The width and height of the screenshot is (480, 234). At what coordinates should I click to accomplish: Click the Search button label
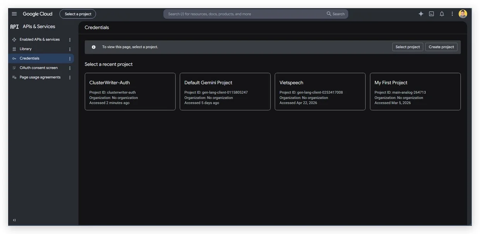tap(339, 14)
